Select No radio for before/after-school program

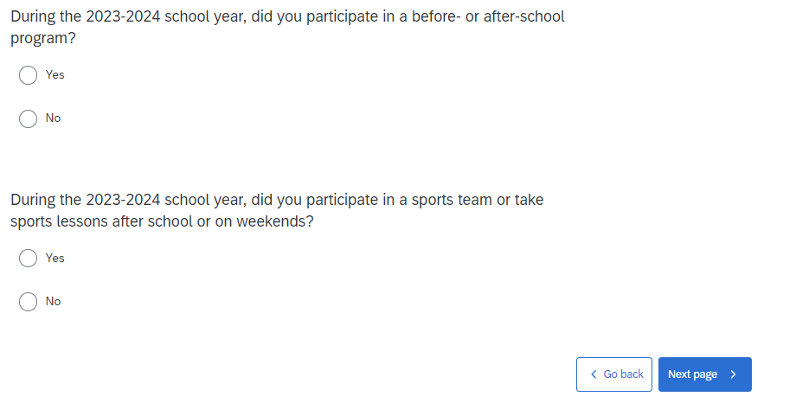tap(28, 118)
